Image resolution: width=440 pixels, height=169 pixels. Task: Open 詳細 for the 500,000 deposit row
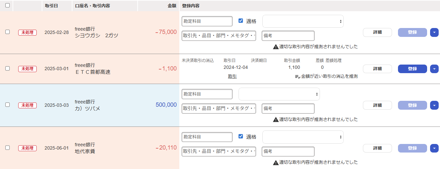click(377, 105)
